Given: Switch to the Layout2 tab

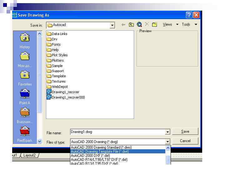Looking at the screenshot, I should pyautogui.click(x=29, y=155).
